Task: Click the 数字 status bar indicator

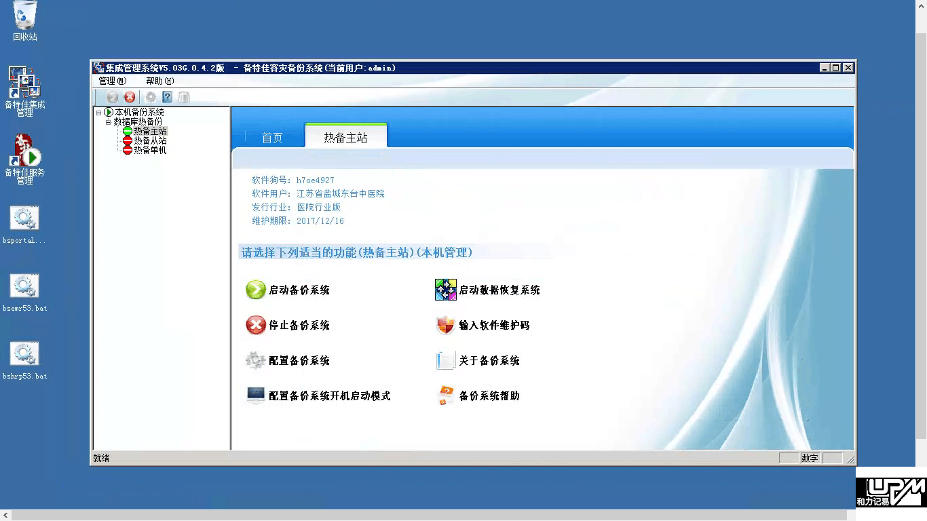Action: (810, 458)
